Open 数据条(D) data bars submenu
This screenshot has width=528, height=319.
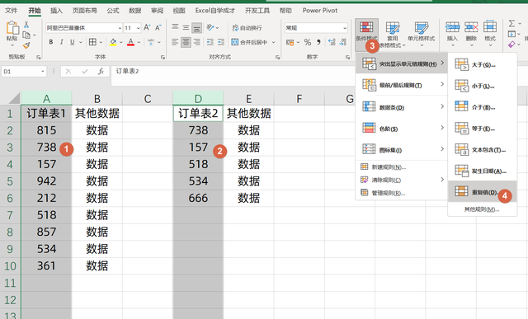pyautogui.click(x=402, y=107)
